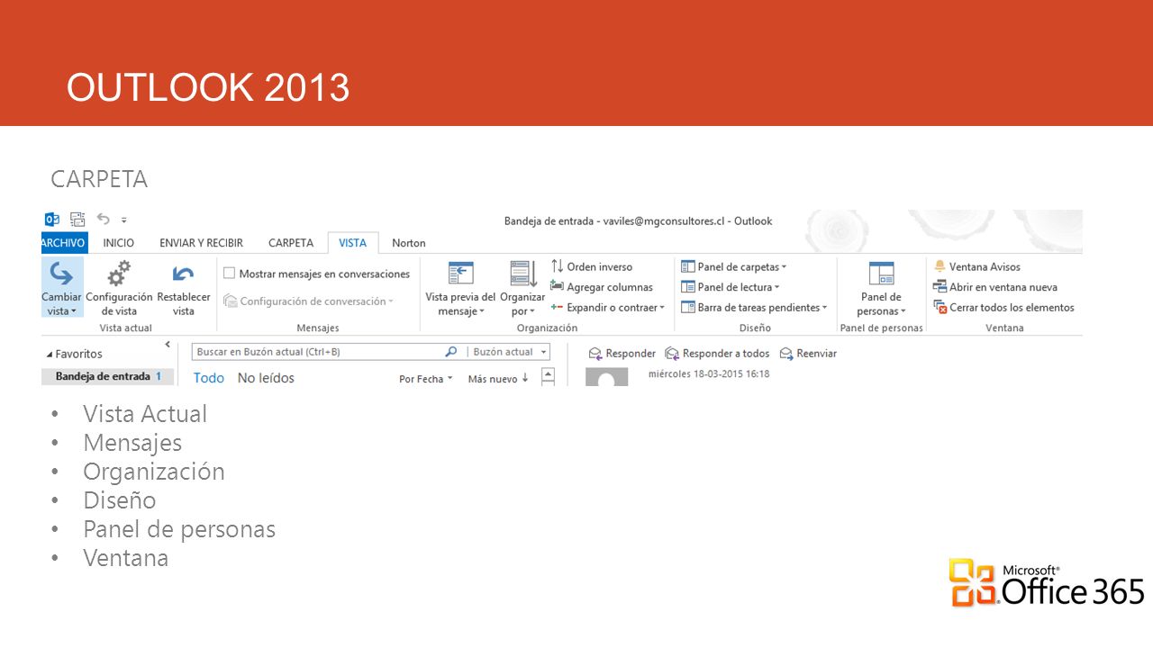
Task: Select Bandeja de entrada folder
Action: click(108, 377)
